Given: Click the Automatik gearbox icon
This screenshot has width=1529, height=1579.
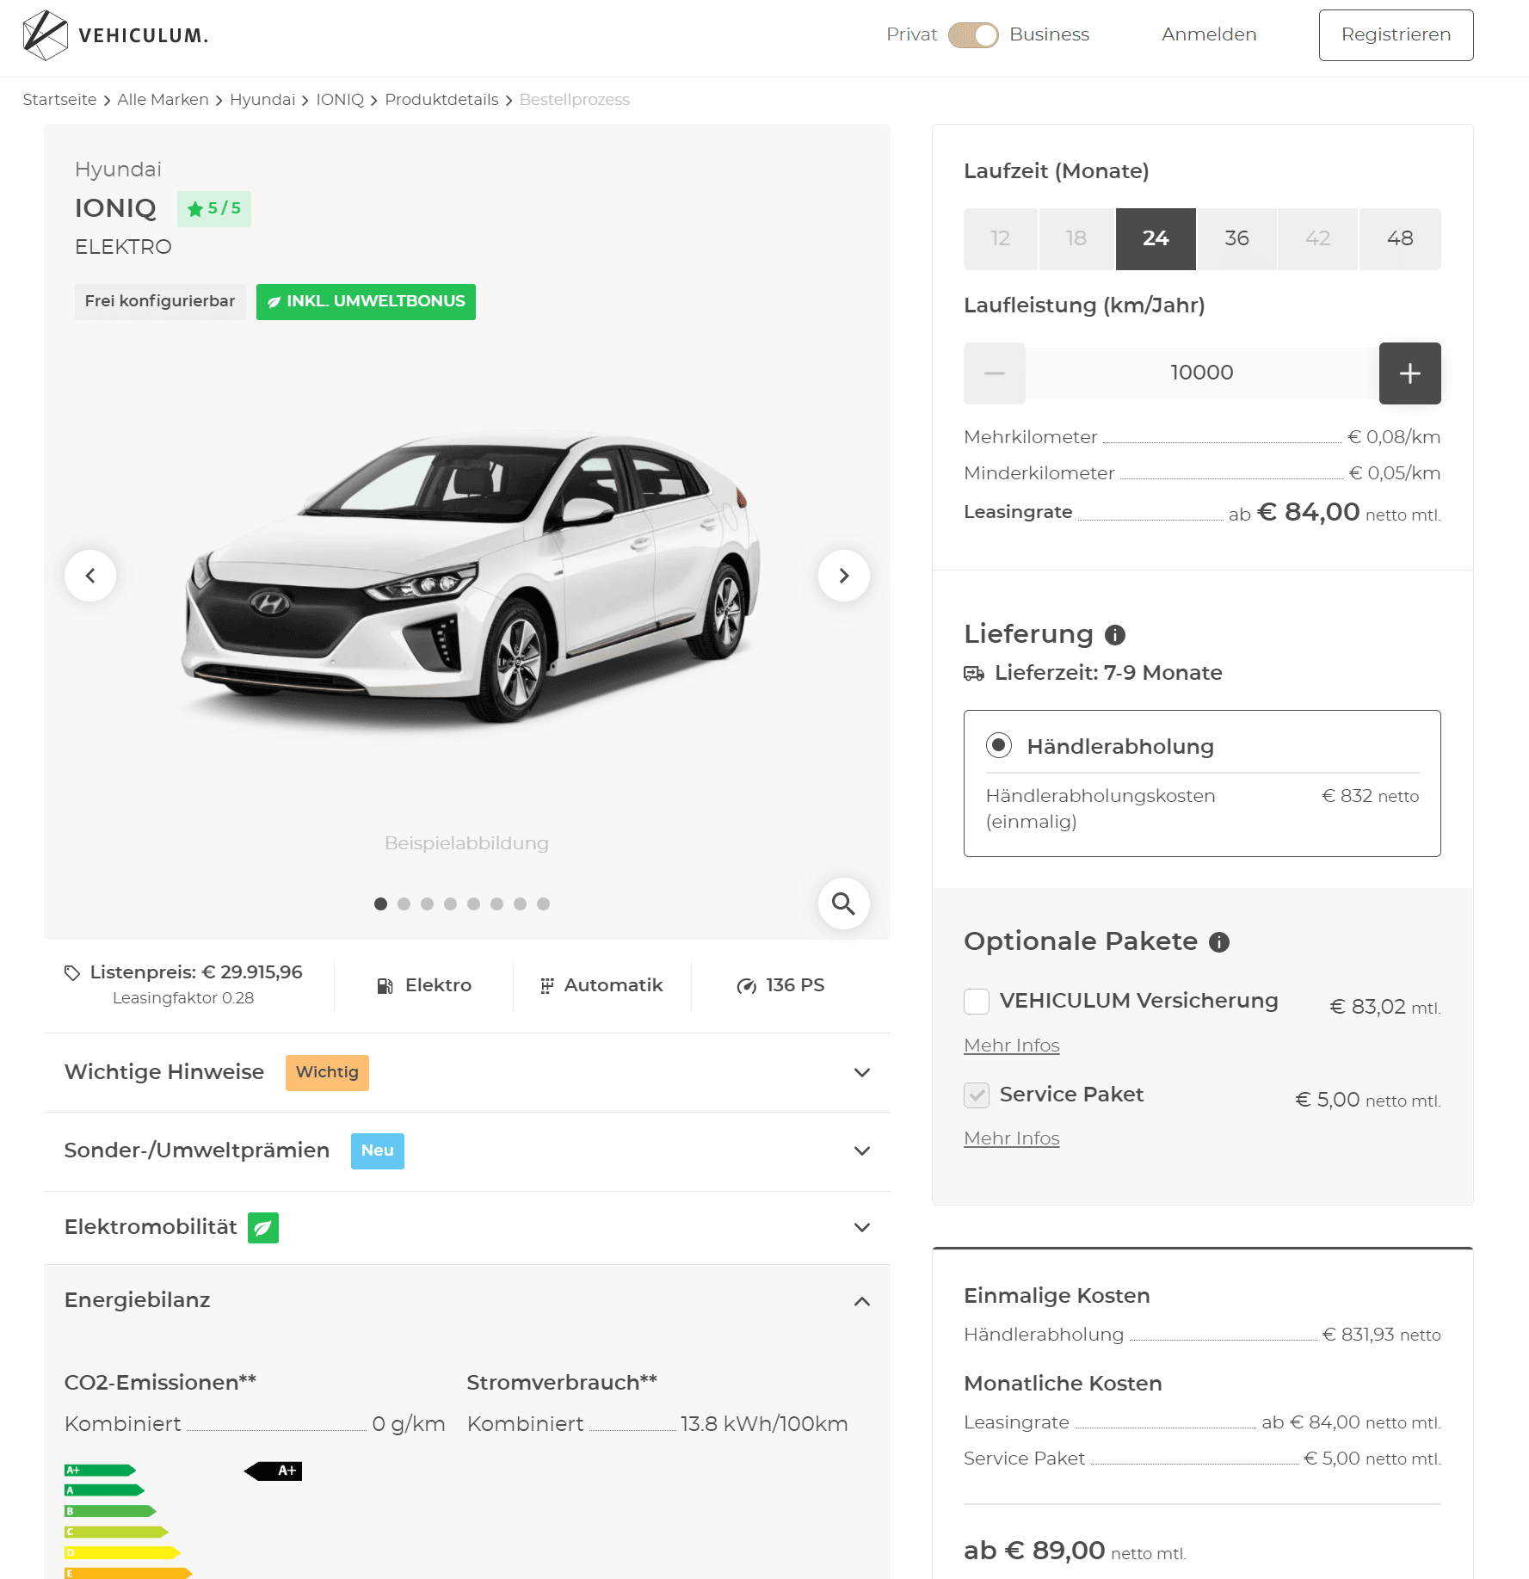Looking at the screenshot, I should (546, 986).
